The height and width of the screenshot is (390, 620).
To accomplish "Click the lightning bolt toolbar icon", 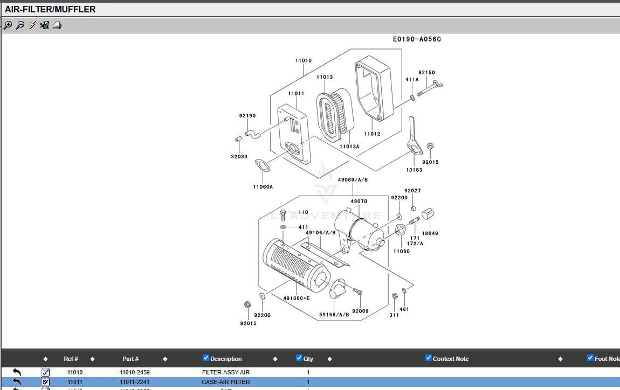I will click(32, 25).
